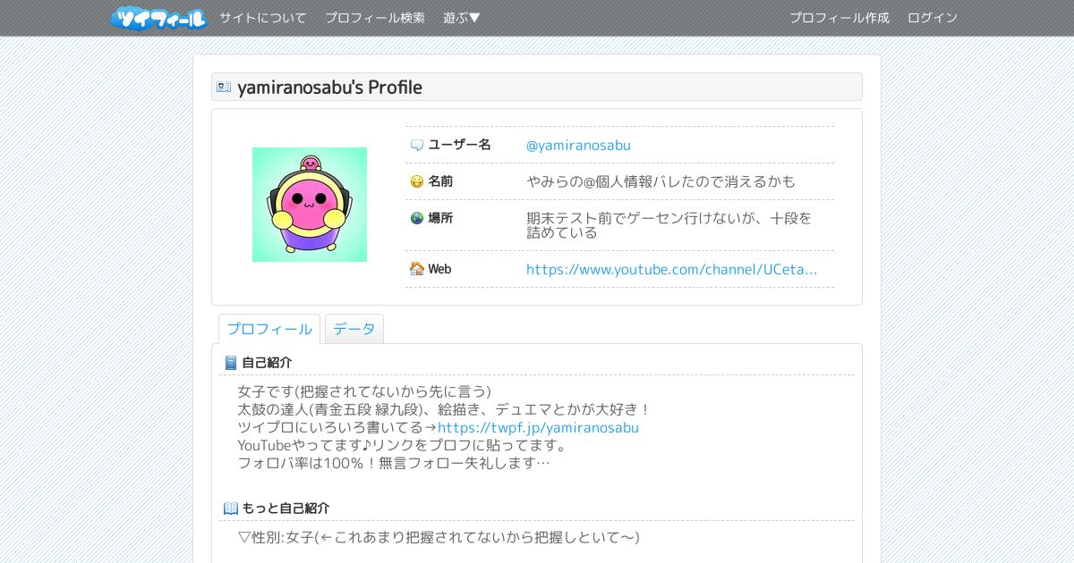Click the globe icon beside 場所

(x=417, y=218)
